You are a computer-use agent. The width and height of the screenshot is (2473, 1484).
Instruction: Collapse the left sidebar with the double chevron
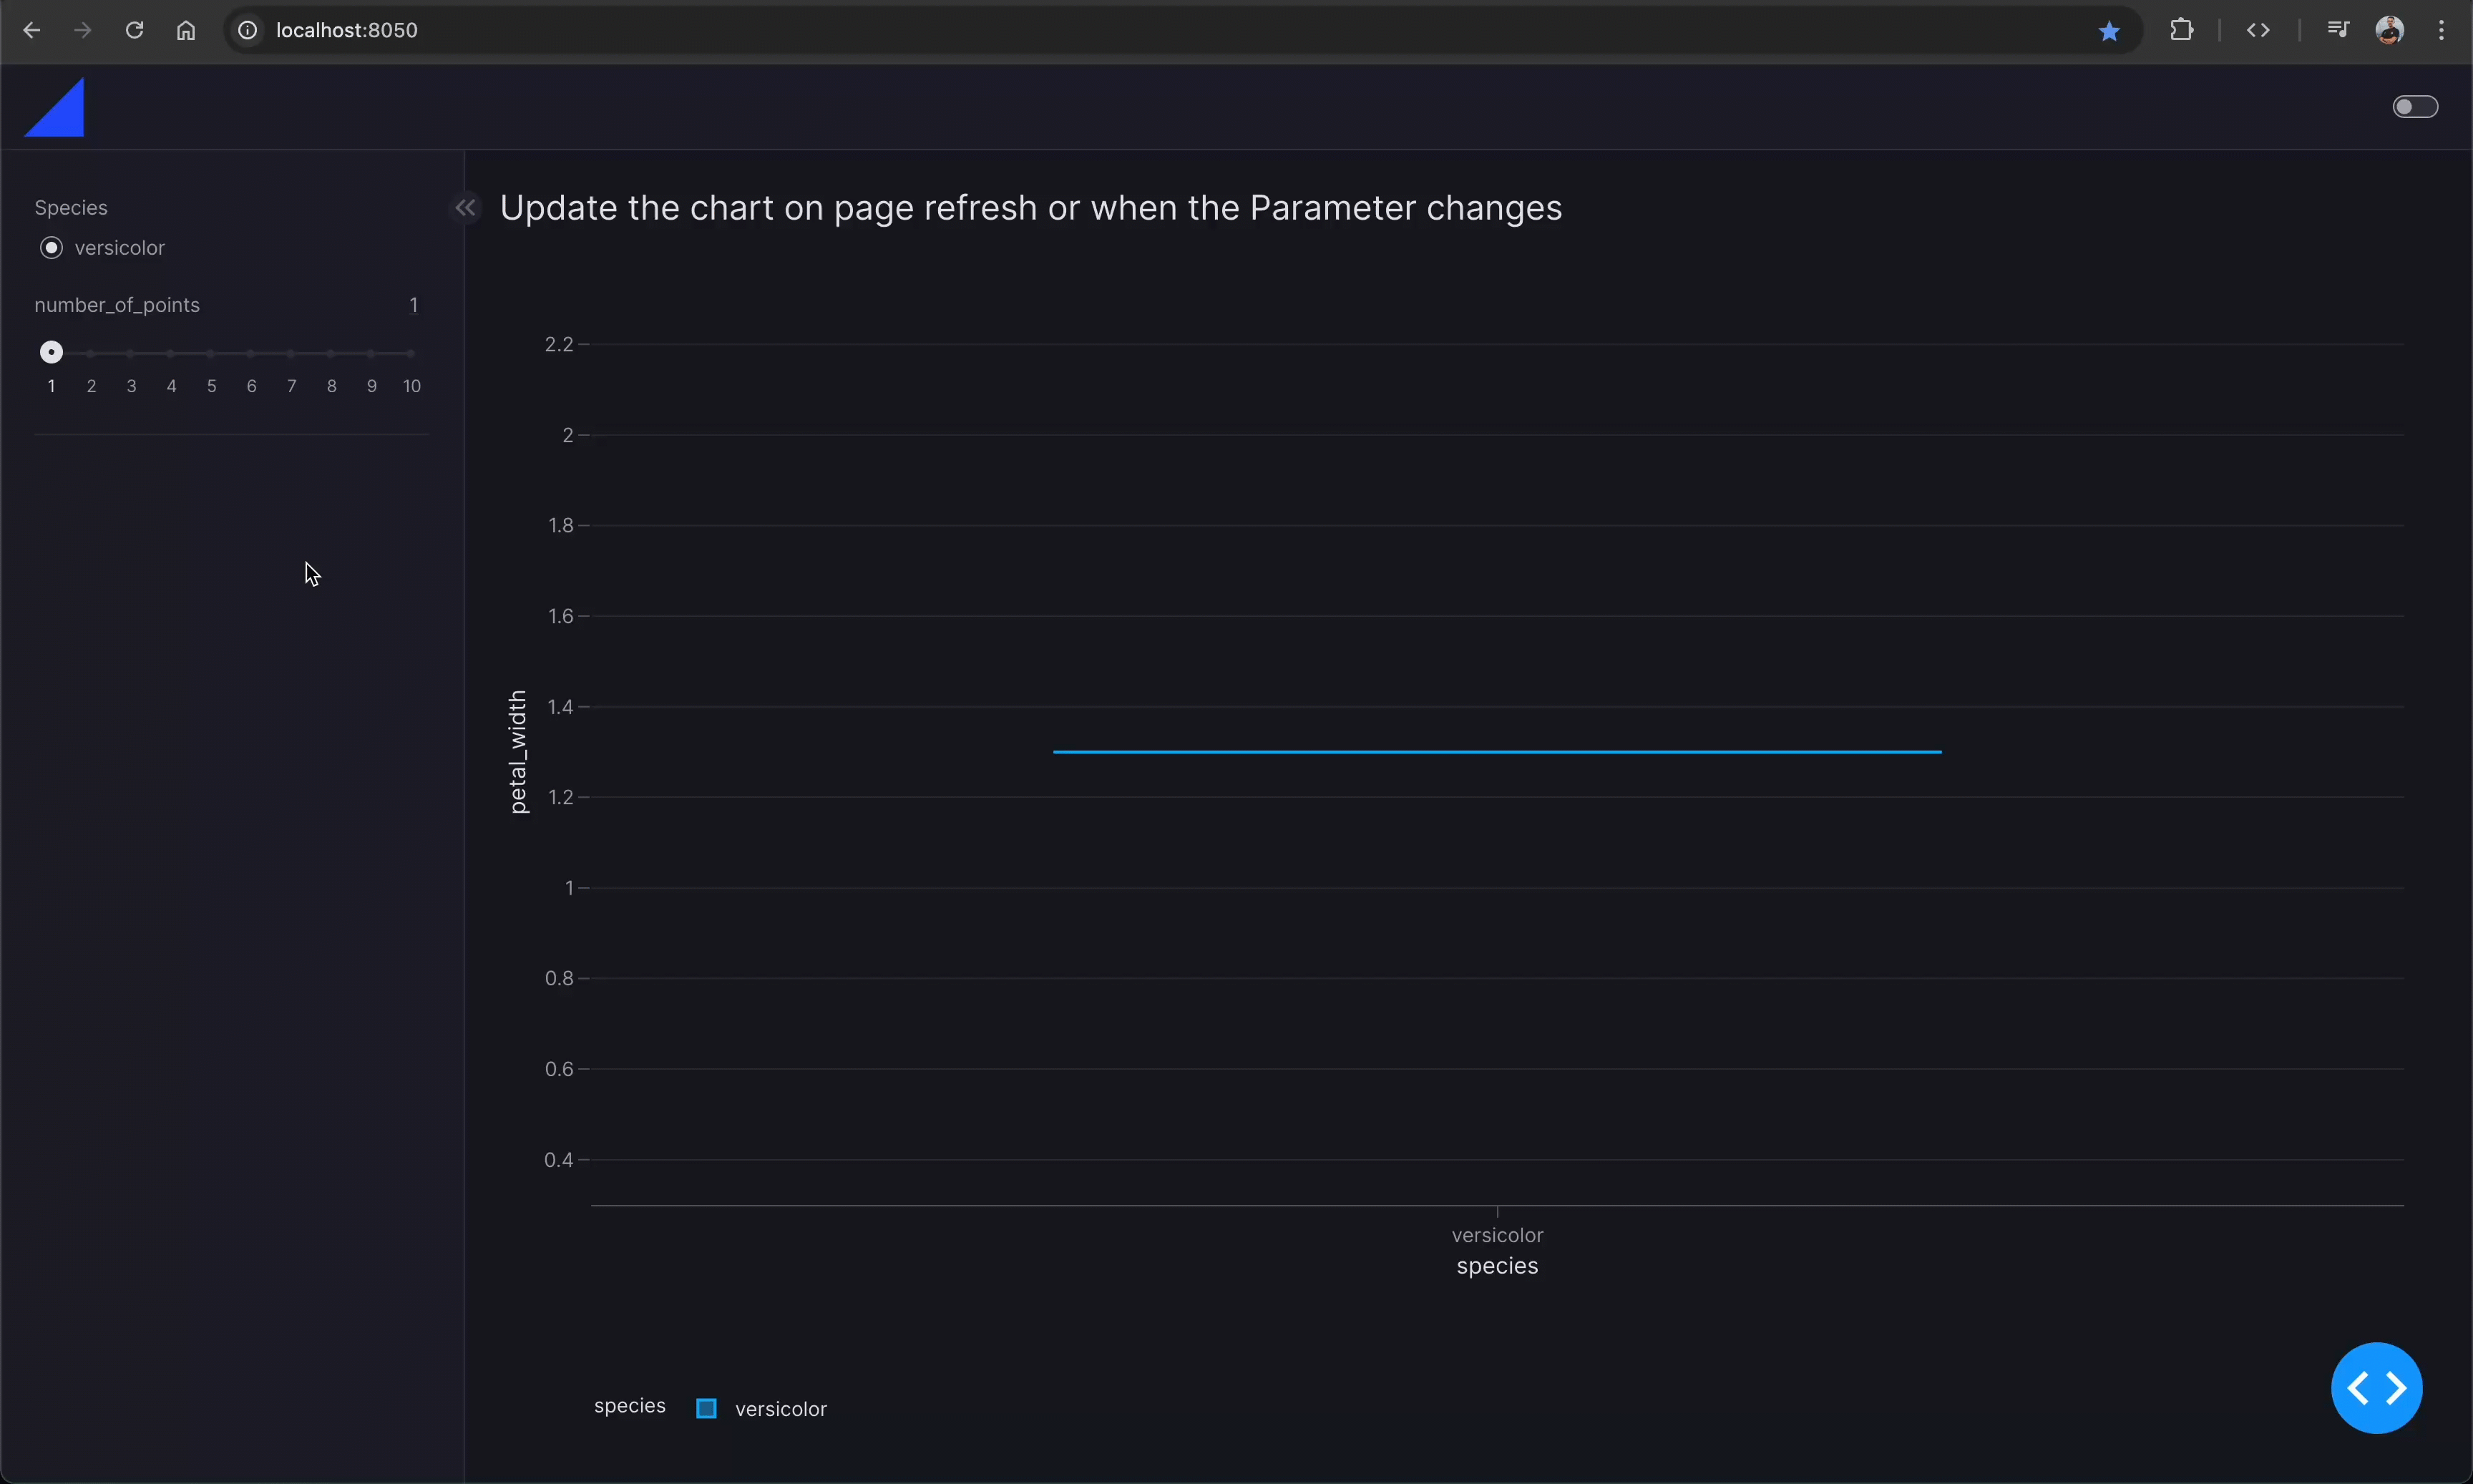(465, 208)
